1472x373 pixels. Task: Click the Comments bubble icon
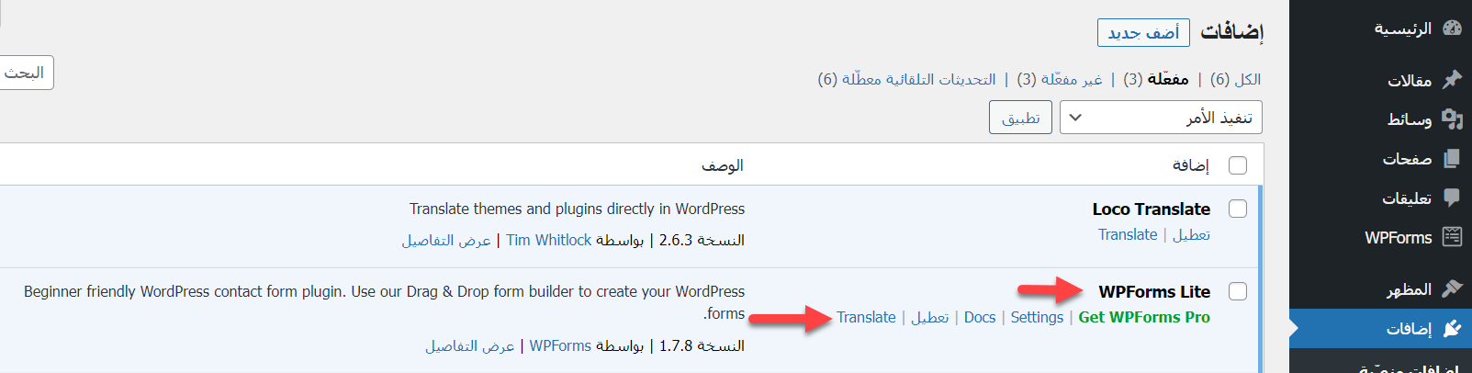[x=1452, y=198]
